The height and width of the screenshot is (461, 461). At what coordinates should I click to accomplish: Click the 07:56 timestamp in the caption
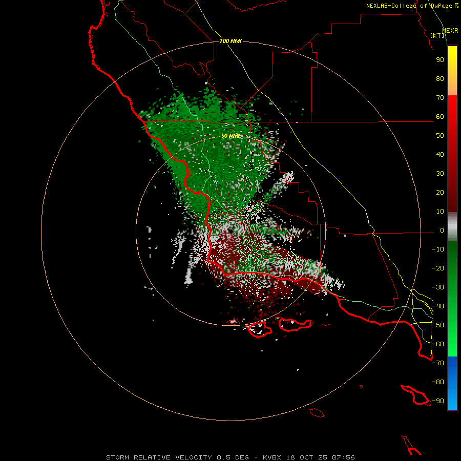[343, 457]
